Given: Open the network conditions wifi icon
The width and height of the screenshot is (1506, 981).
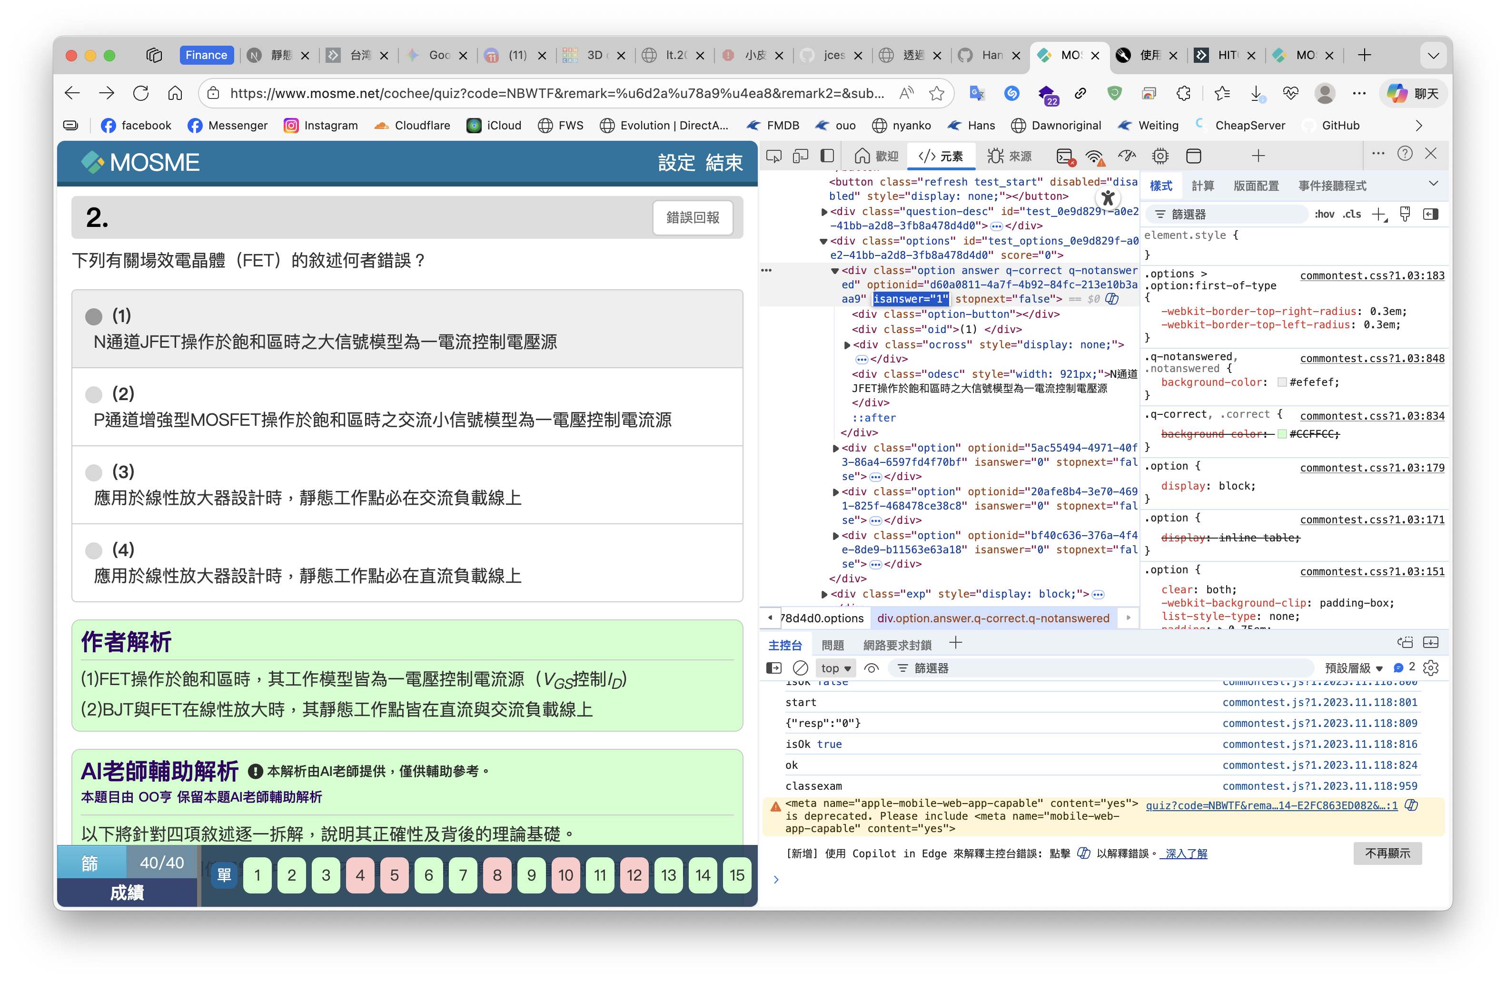Looking at the screenshot, I should click(x=1095, y=156).
